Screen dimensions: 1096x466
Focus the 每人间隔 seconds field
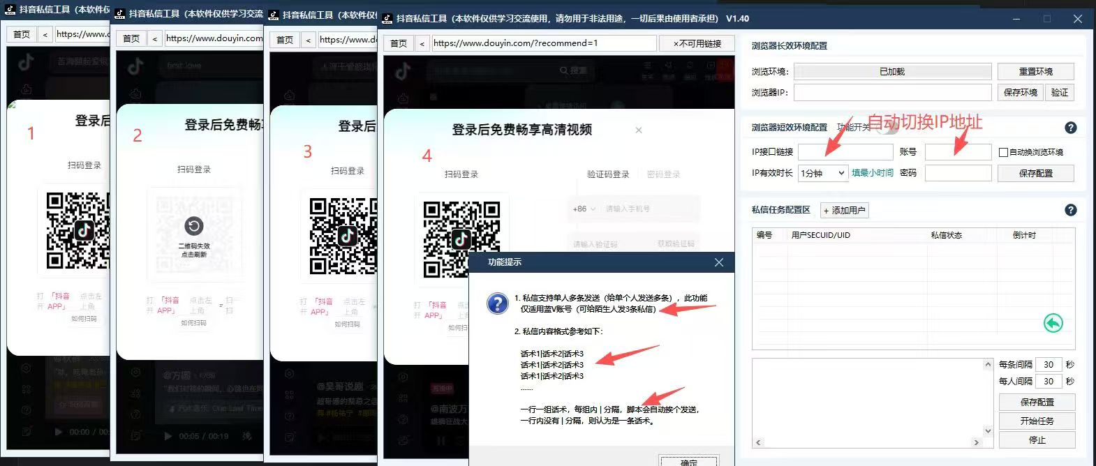1049,381
